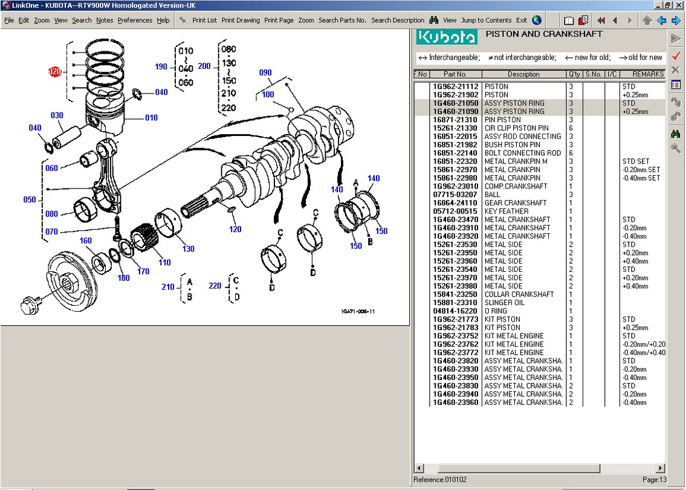Select row 05712-00515 KEY FEATHER
The width and height of the screenshot is (686, 490).
point(540,211)
